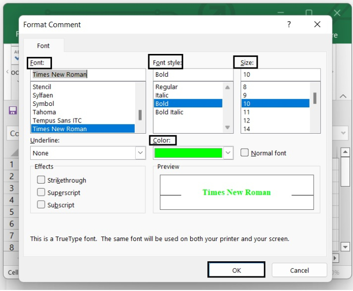The width and height of the screenshot is (353, 291).
Task: Select row 8 header in Excel
Action: click(11, 248)
